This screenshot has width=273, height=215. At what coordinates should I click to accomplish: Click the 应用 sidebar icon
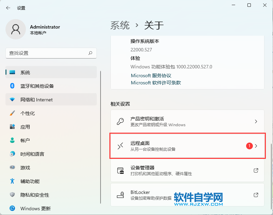(12, 127)
